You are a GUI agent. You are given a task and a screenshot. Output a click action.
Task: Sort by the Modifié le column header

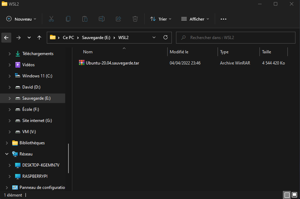pyautogui.click(x=179, y=52)
